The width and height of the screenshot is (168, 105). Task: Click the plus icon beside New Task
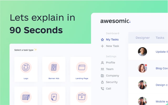coord(102,46)
